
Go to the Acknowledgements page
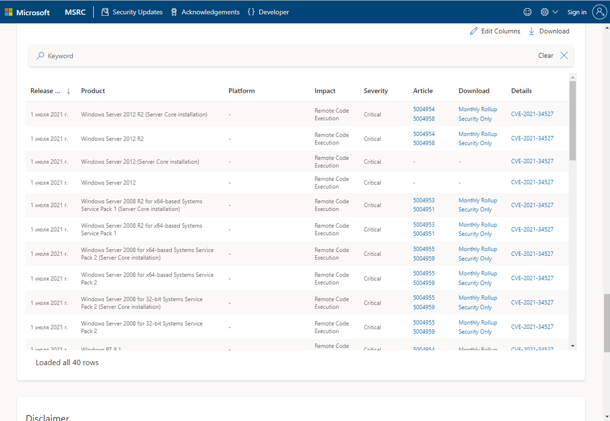[x=205, y=12]
